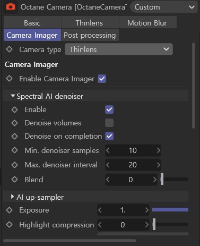Screen dimensions: 200x246
Task: Increase Min. denoiser samples with right arrow
Action: pos(158,150)
